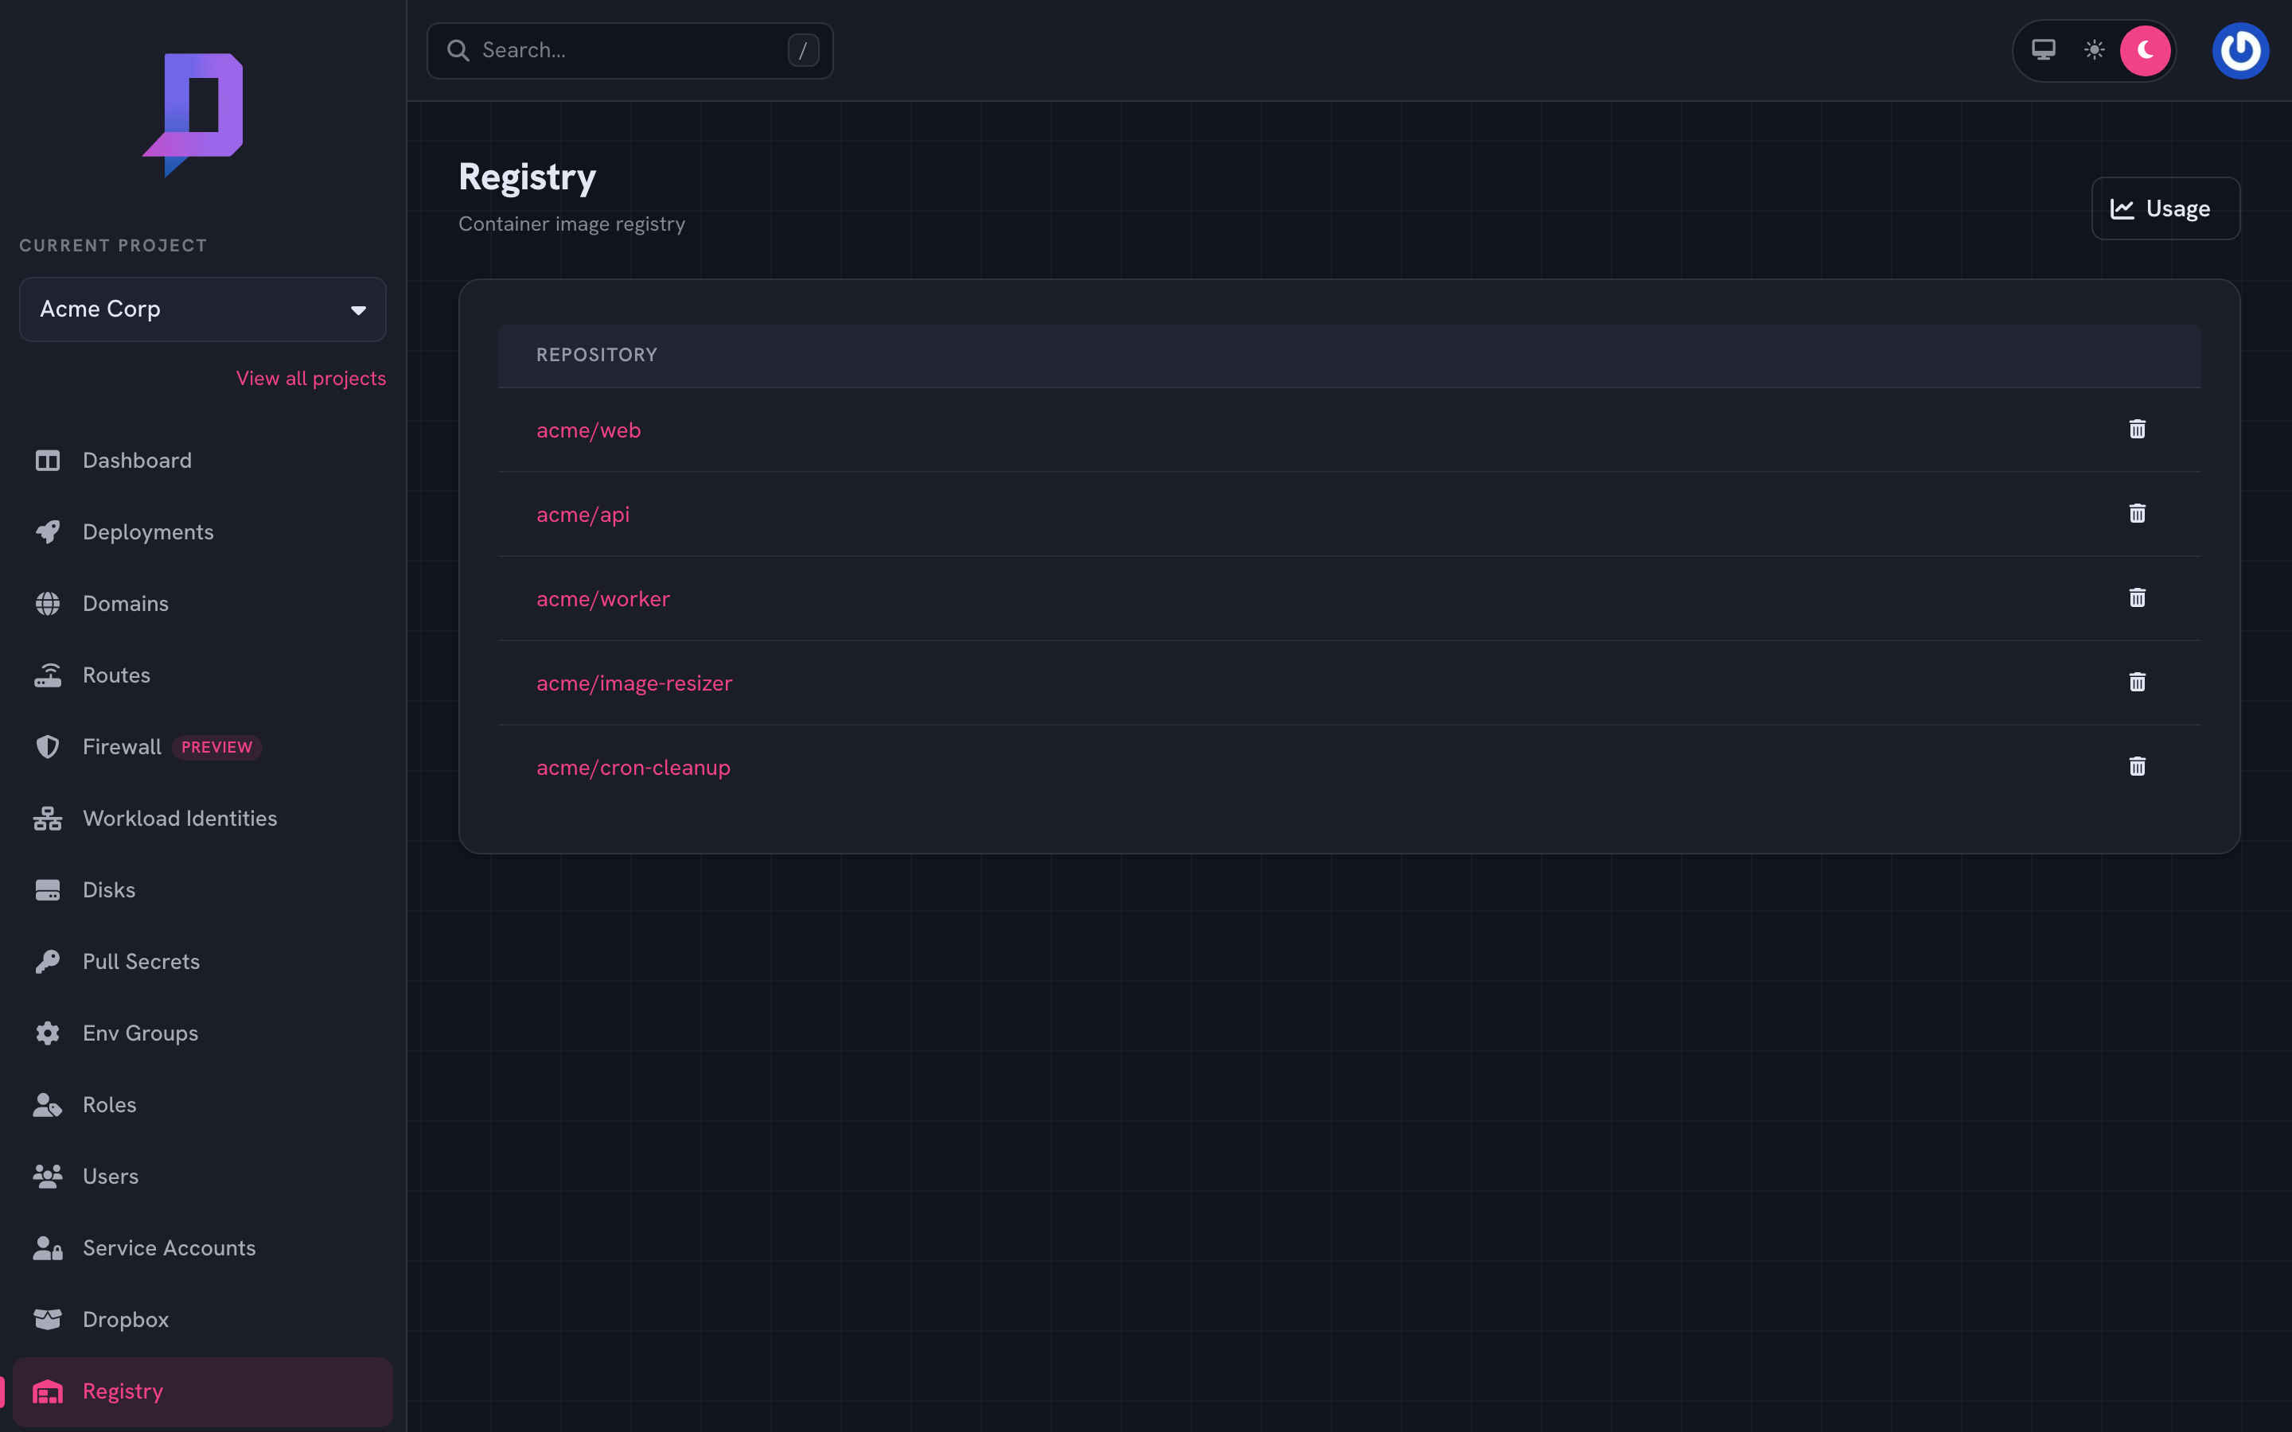The width and height of the screenshot is (2292, 1432).
Task: Select the active Registry menu item
Action: [x=201, y=1391]
